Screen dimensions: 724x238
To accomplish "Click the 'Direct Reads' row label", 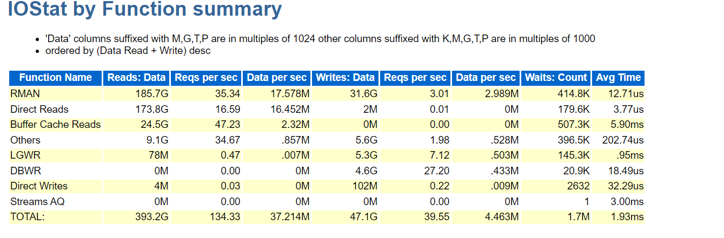I will pos(39,110).
